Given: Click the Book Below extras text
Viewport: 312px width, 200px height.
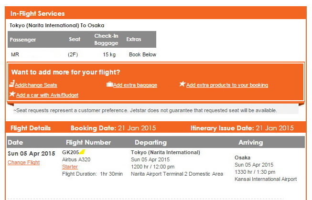Looking at the screenshot, I should (x=142, y=54).
